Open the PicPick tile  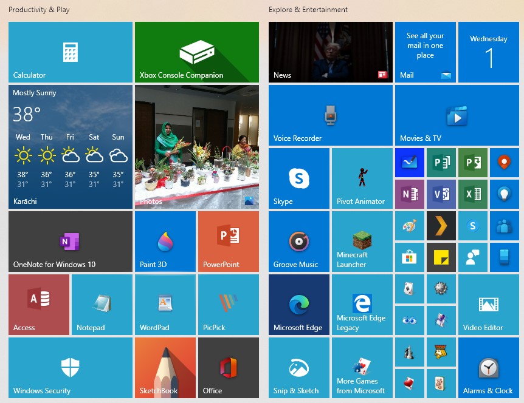click(229, 305)
